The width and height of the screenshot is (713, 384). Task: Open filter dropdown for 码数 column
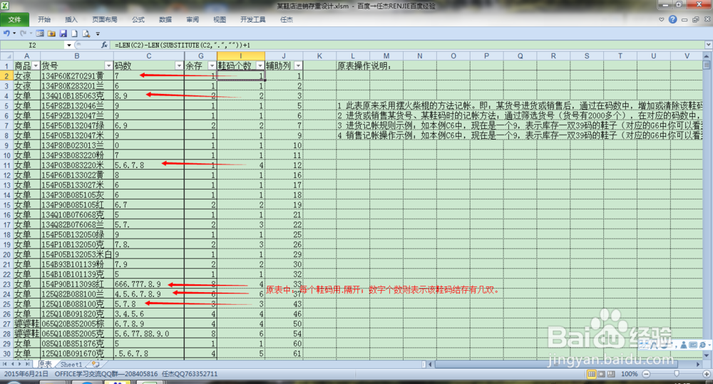179,66
